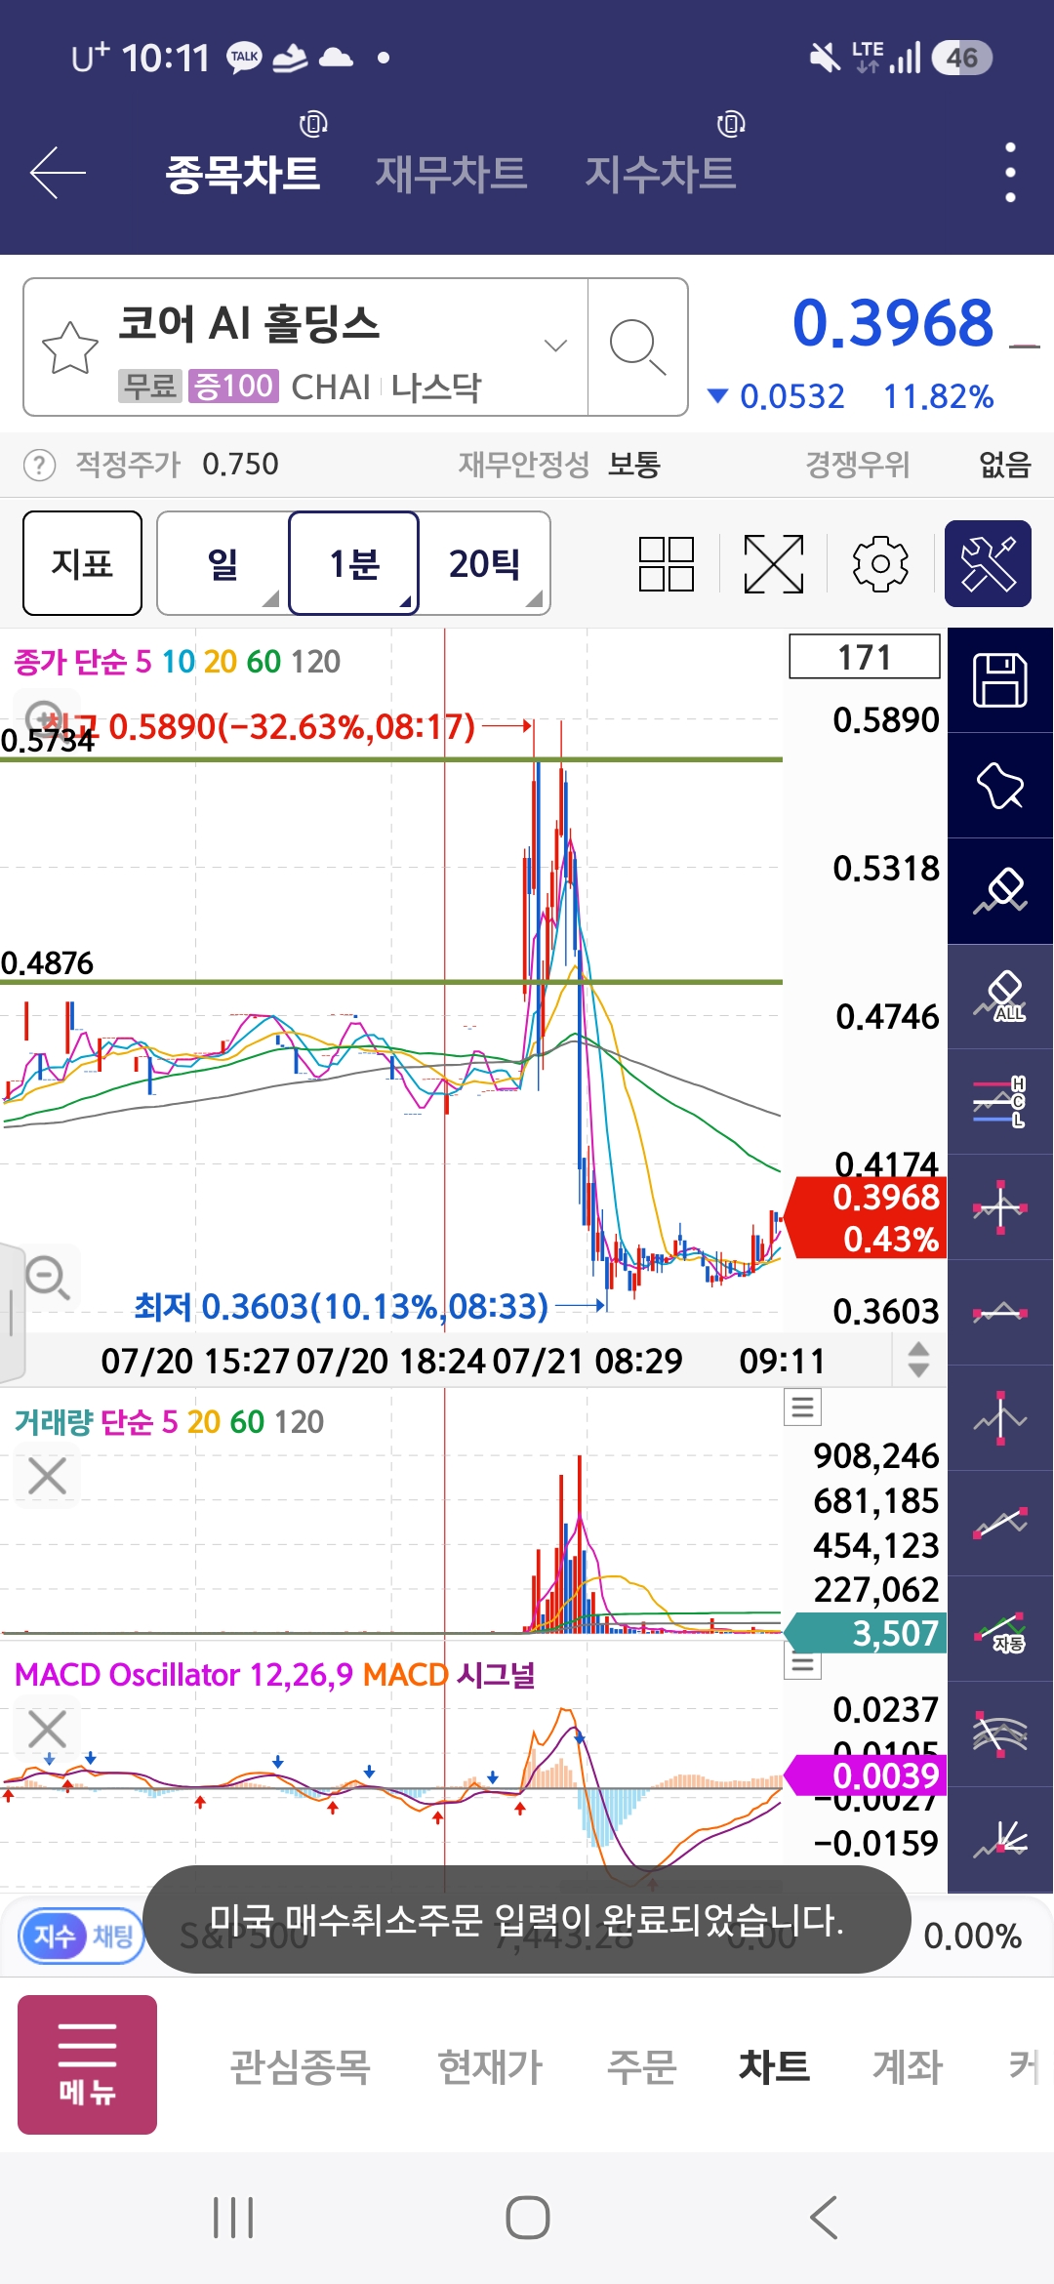Switch to 종목차트 tab

click(243, 173)
